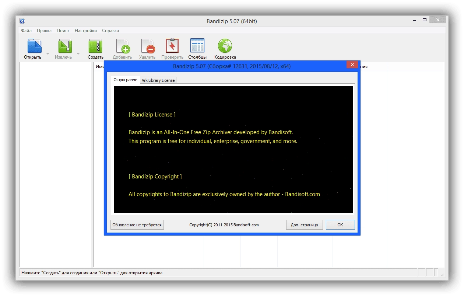Click the Дом. страница button
Viewport: 464px width, 296px height.
point(304,225)
